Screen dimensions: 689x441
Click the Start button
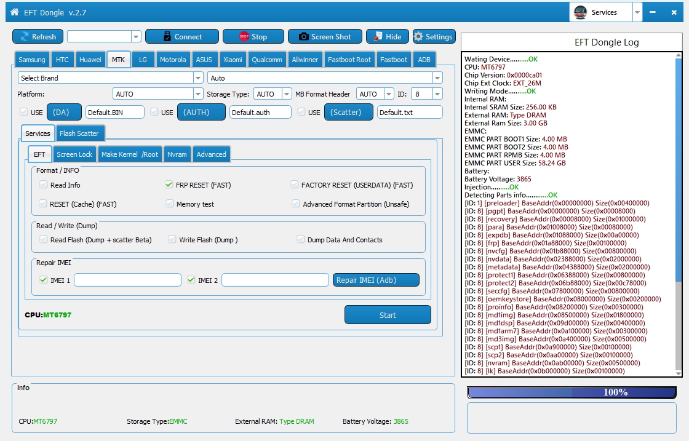(388, 315)
